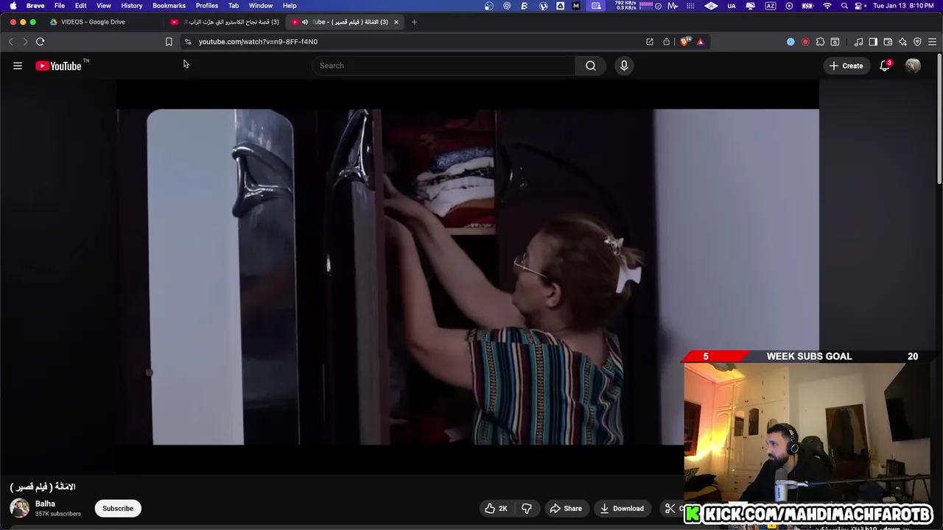
Task: Open the Balha channel avatar
Action: (x=20, y=508)
